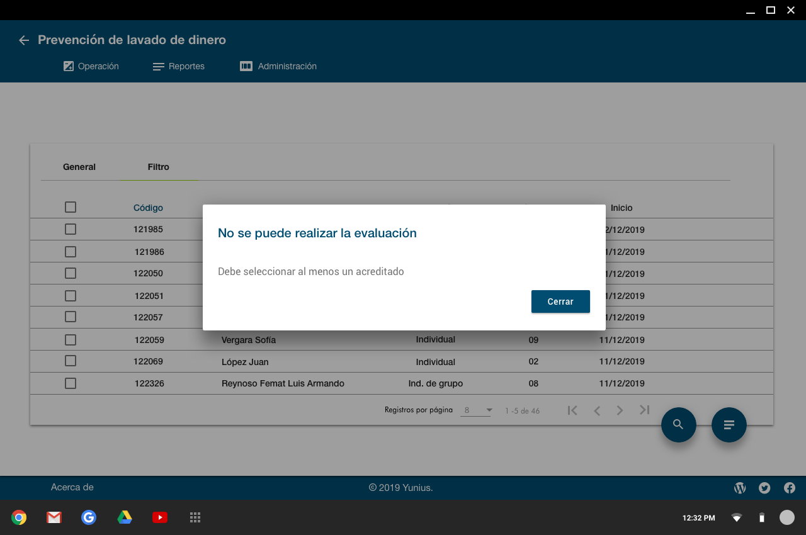
Task: Go to the next page of records
Action: [x=620, y=410]
